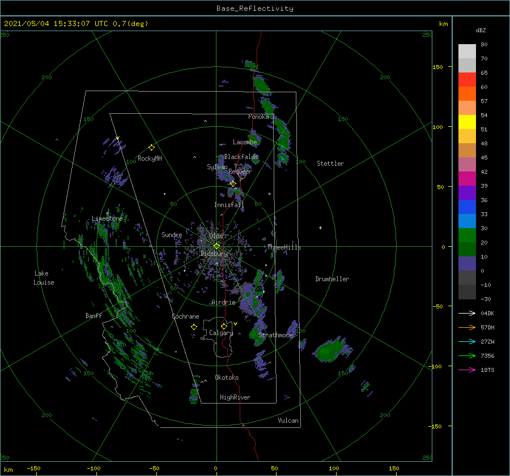
Task: Pick the yellow 51-54 dBZ color band
Action: (467, 122)
